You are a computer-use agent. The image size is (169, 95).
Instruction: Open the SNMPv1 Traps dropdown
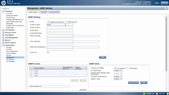click(x=118, y=79)
